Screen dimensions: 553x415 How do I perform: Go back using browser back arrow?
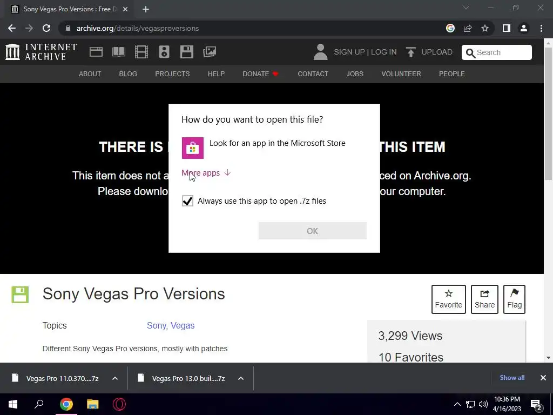tap(12, 28)
